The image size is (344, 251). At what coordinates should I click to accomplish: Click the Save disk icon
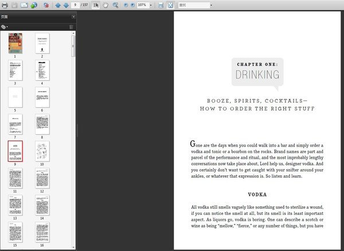pyautogui.click(x=14, y=5)
